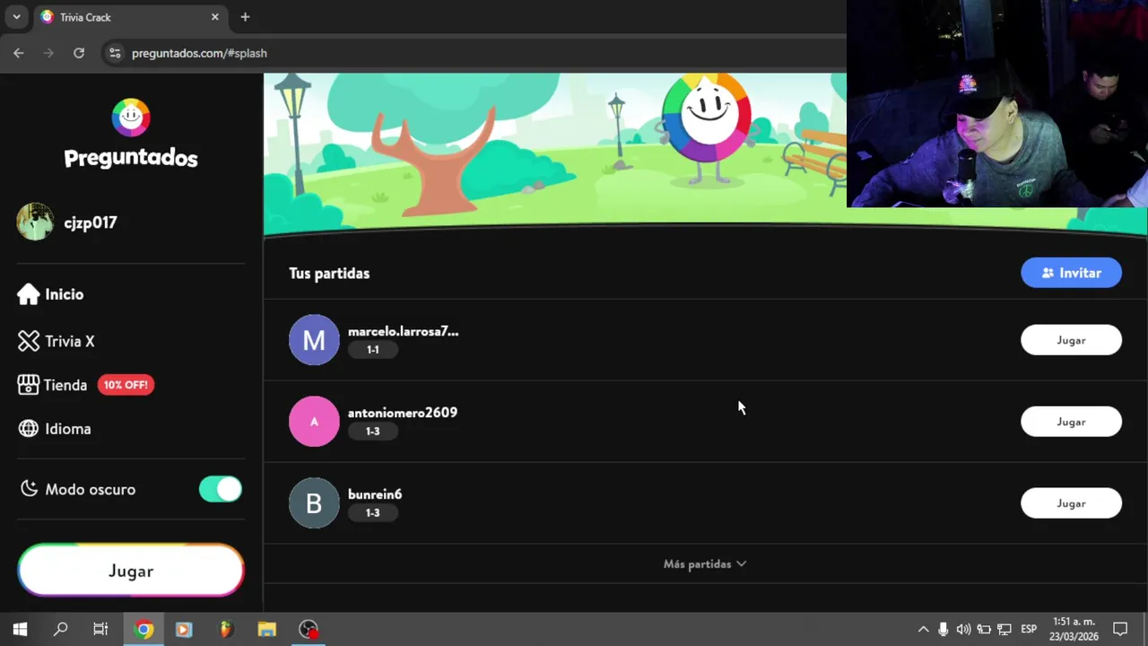
Task: Play the match against bunrein6
Action: click(x=1071, y=503)
